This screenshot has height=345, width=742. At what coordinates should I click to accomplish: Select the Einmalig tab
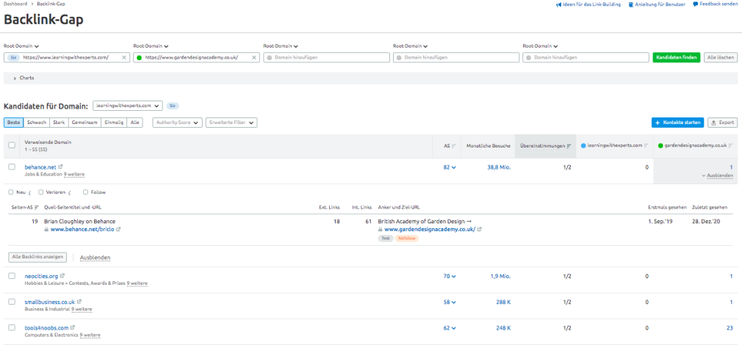tap(114, 123)
